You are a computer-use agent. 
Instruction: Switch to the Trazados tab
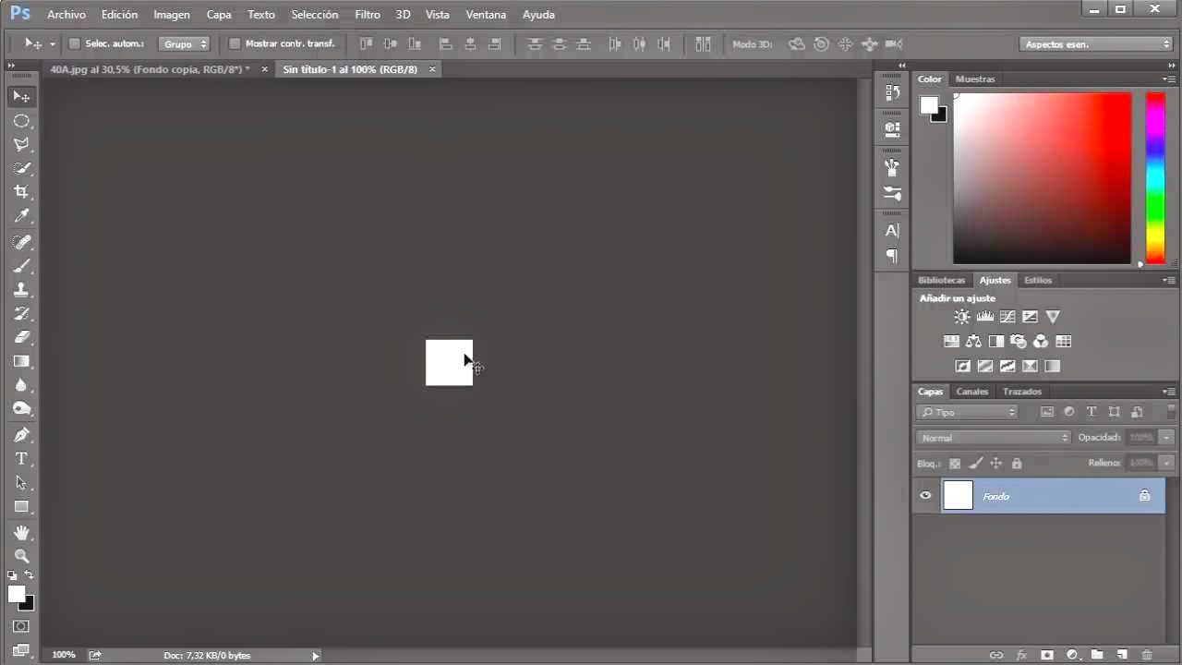(x=1022, y=392)
